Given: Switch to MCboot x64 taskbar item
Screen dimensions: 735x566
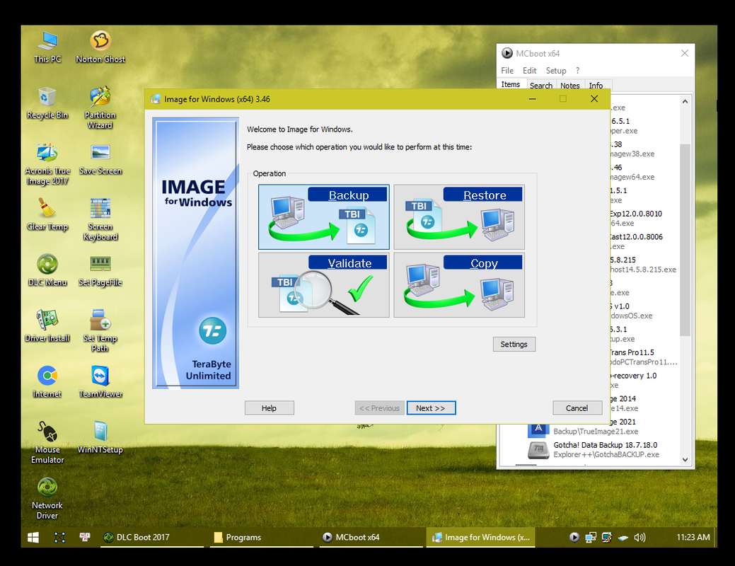Looking at the screenshot, I should (x=370, y=538).
